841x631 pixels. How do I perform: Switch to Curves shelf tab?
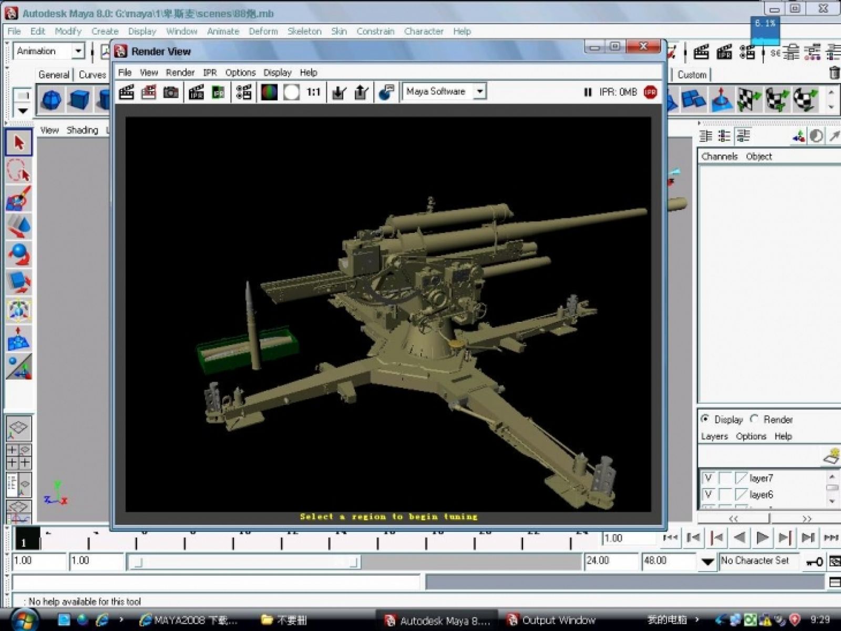pyautogui.click(x=93, y=75)
